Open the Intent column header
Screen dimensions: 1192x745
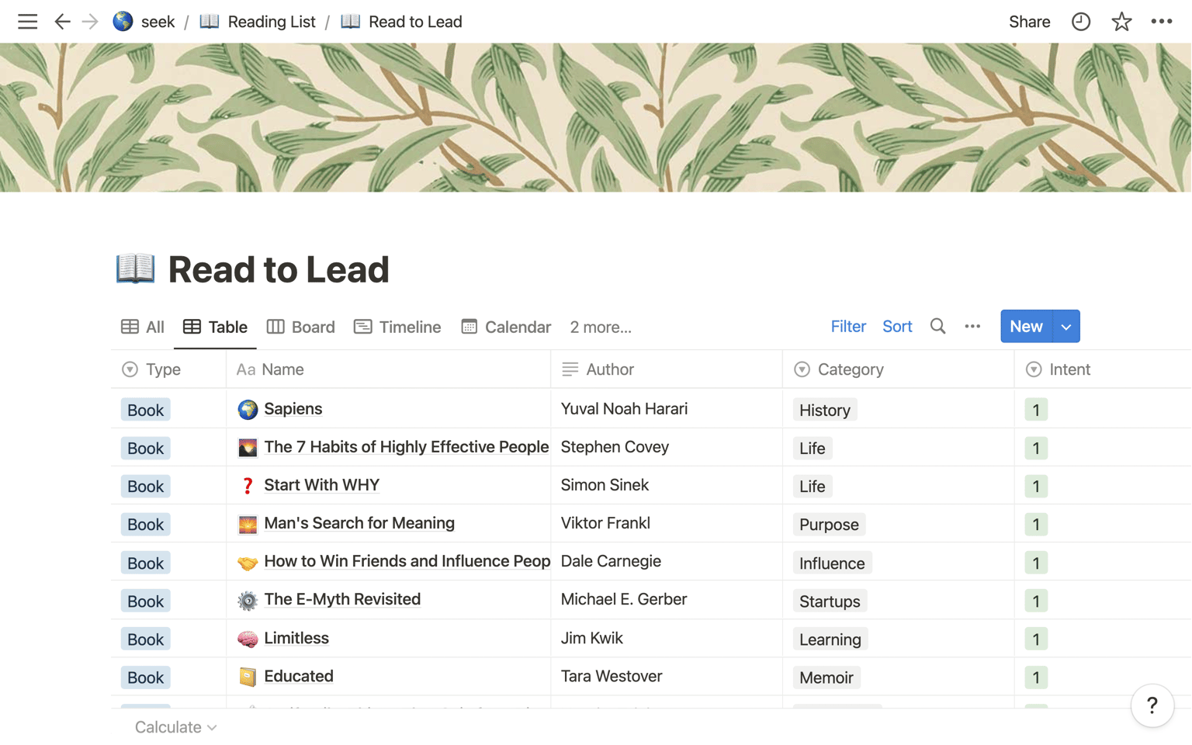tap(1102, 369)
